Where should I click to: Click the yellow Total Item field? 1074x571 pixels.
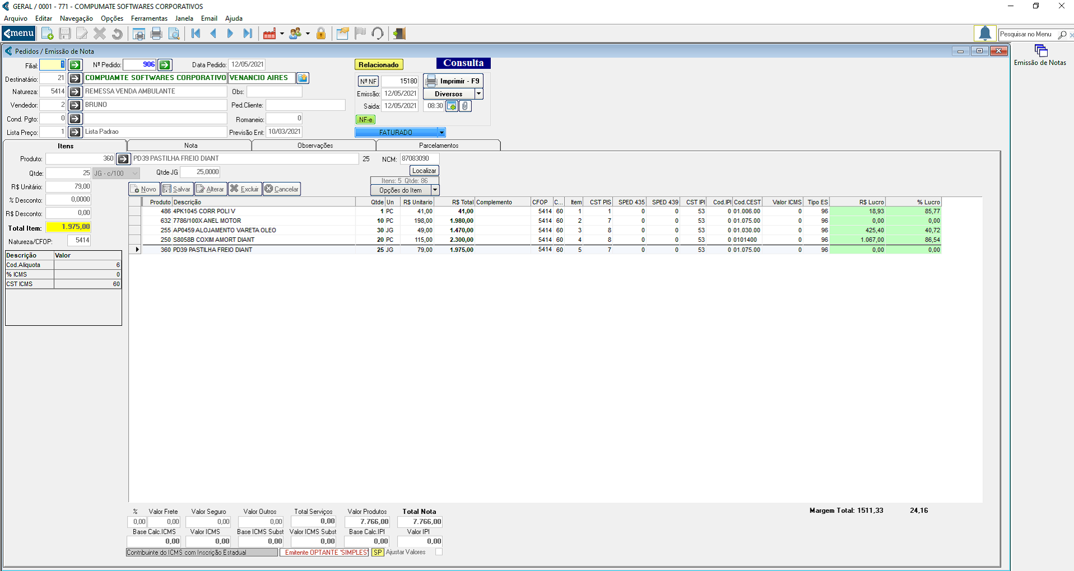(68, 227)
